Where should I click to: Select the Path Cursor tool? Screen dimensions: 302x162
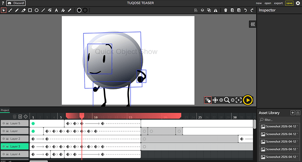50,10
